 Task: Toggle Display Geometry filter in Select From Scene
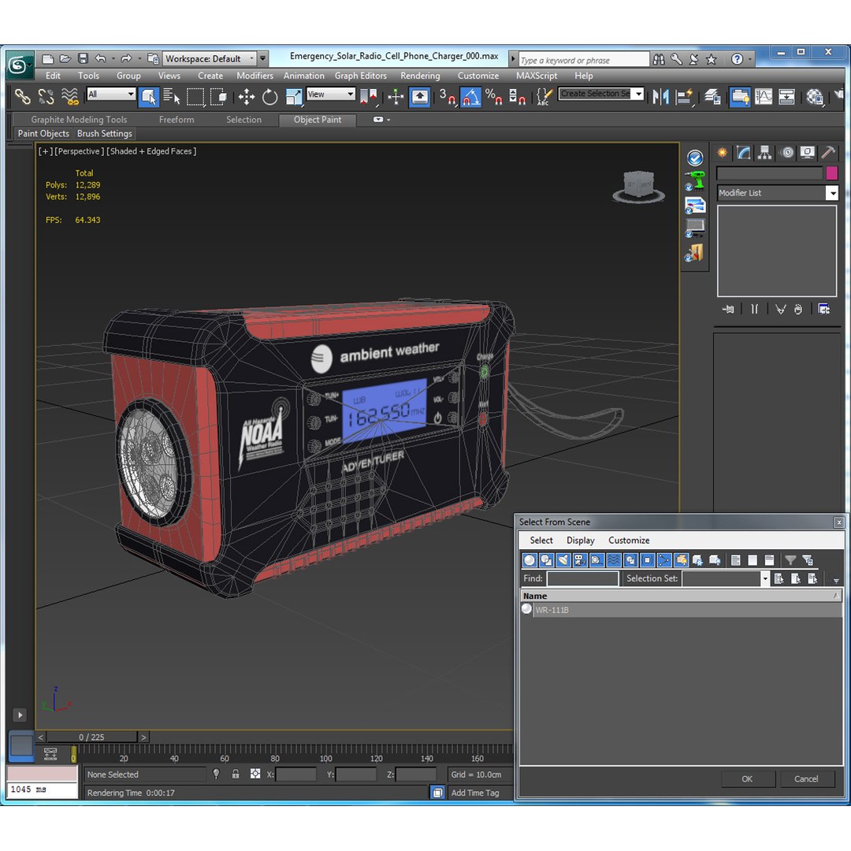[530, 560]
